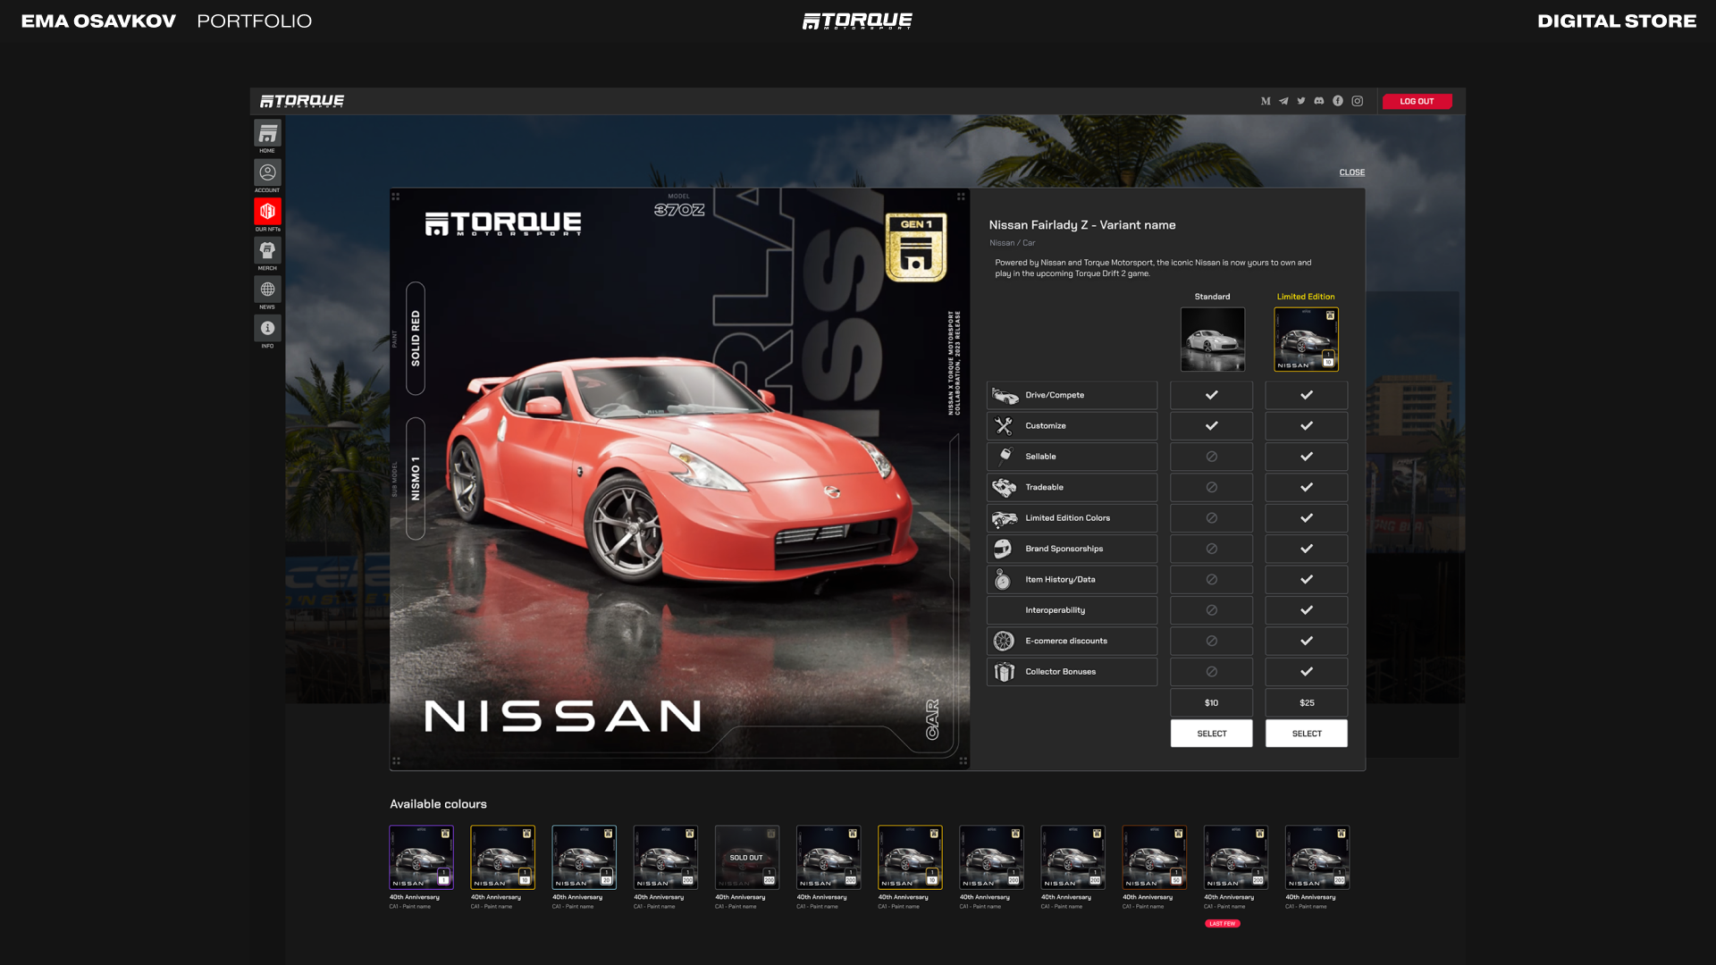Open the Info sidebar icon
The image size is (1716, 965).
267,328
